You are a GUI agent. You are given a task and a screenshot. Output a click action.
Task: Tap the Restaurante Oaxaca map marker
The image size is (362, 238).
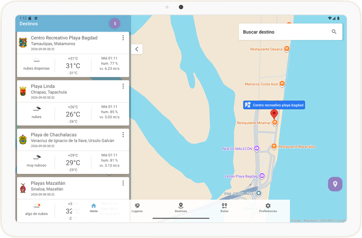click(286, 49)
